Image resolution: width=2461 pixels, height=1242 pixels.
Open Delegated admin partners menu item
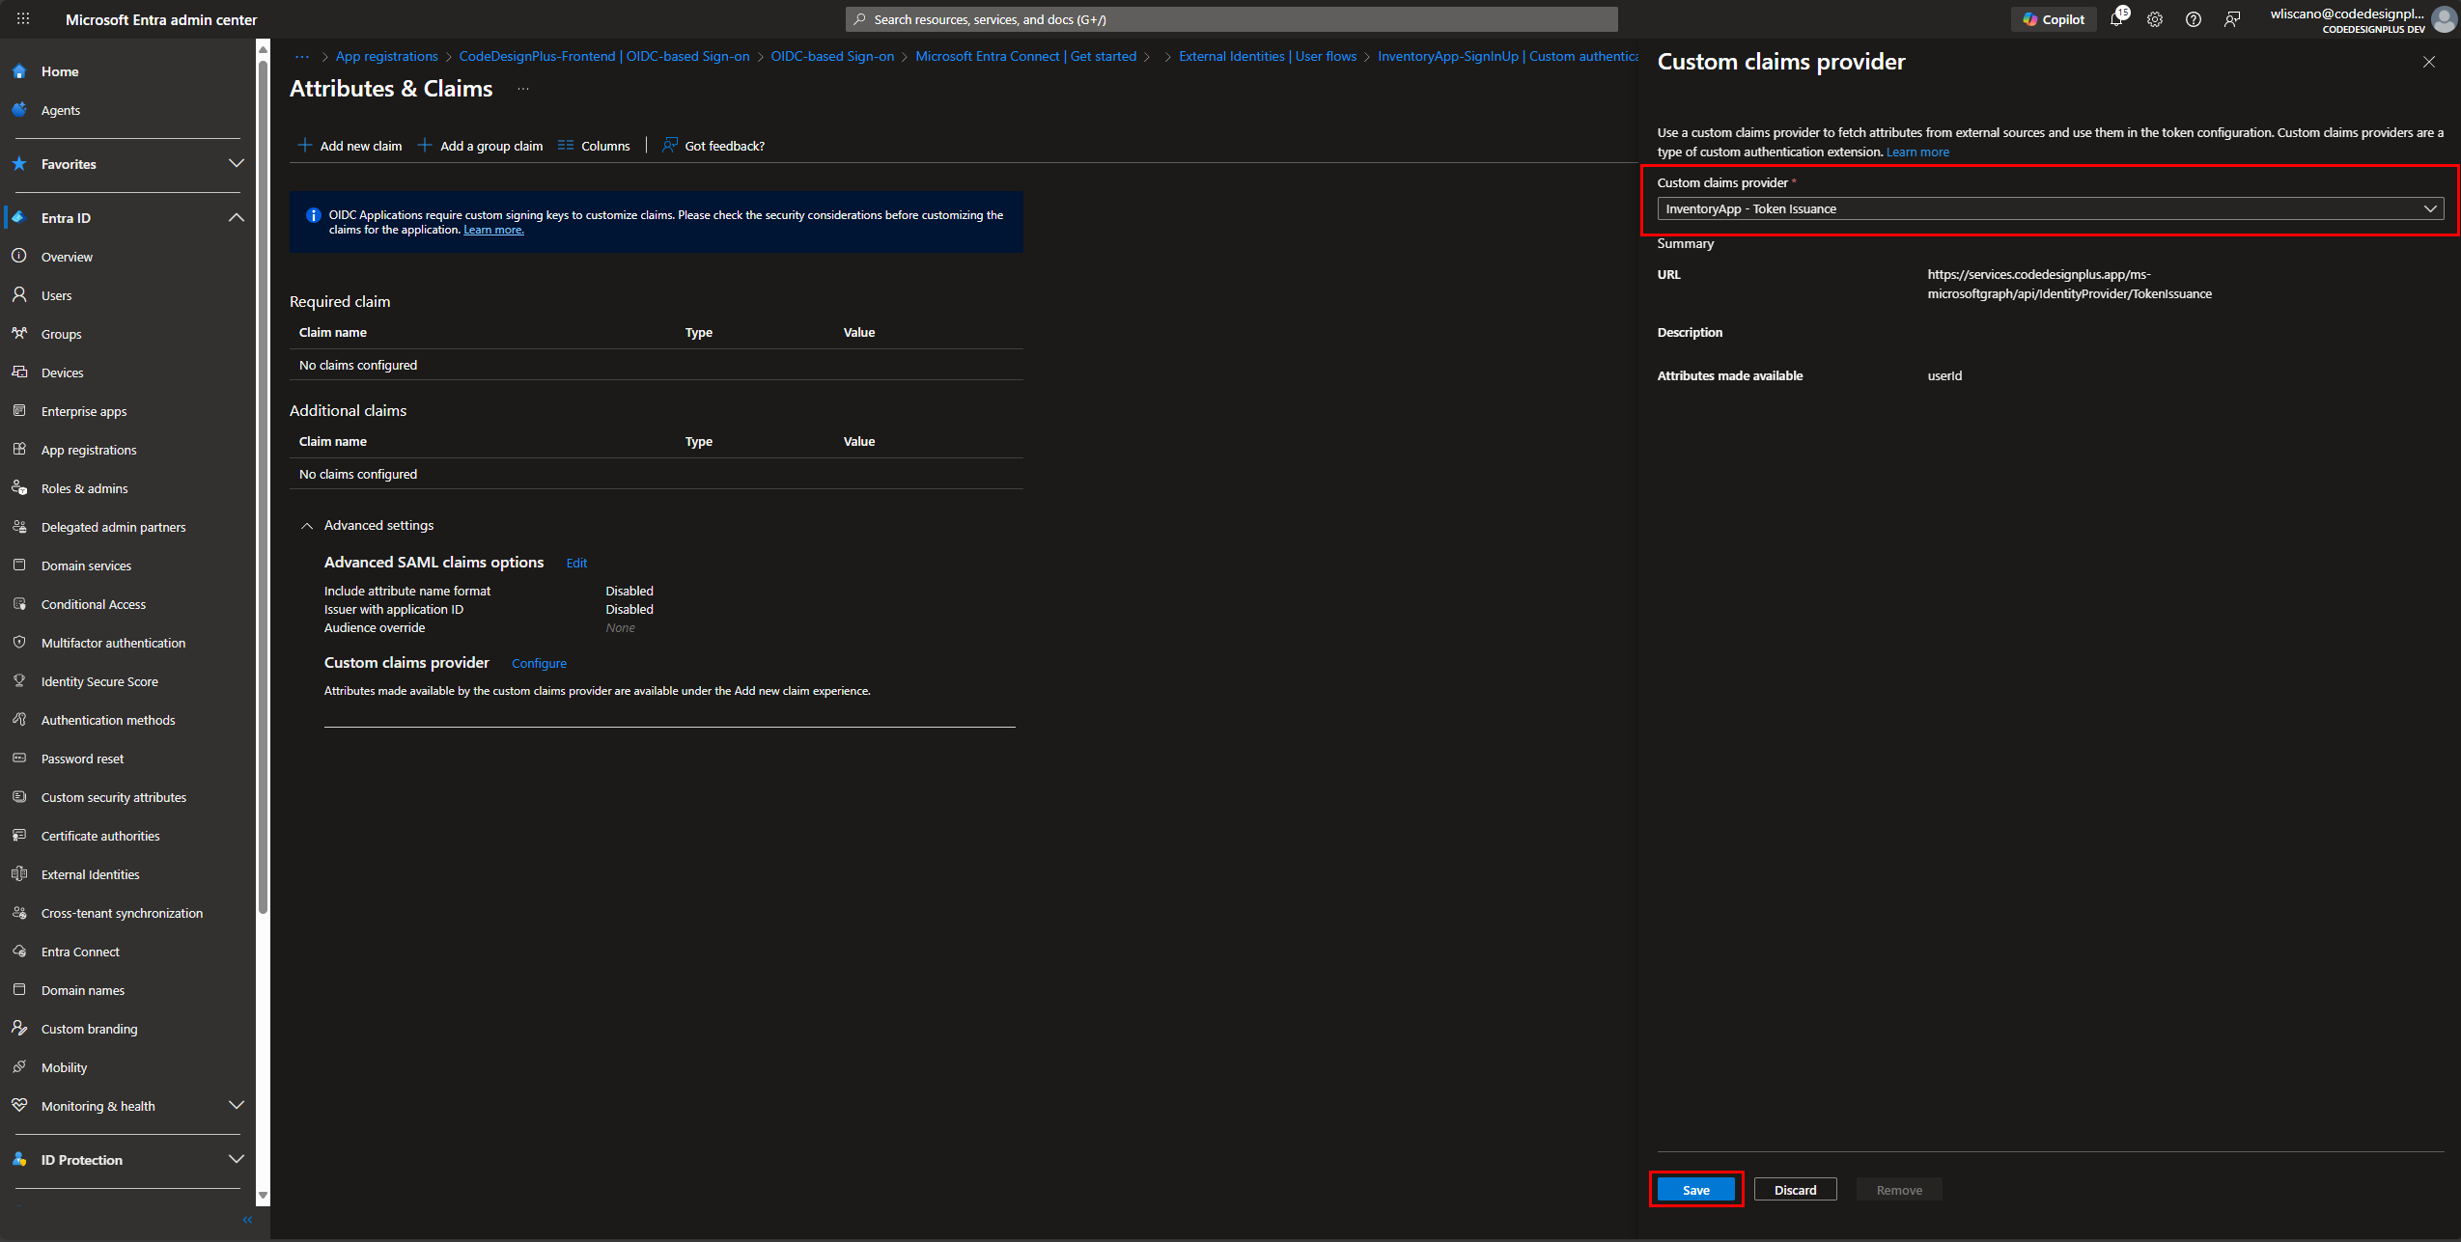(x=114, y=527)
